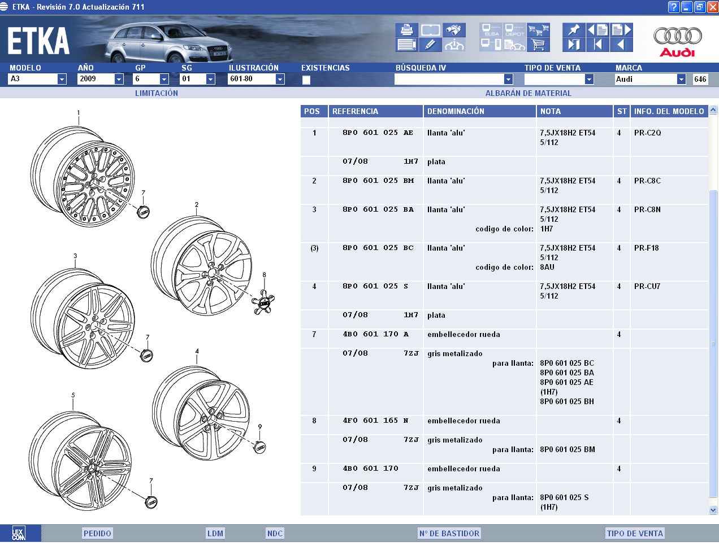The width and height of the screenshot is (719, 543).
Task: Select part reference 4F0 601 165 N
Action: click(x=375, y=421)
